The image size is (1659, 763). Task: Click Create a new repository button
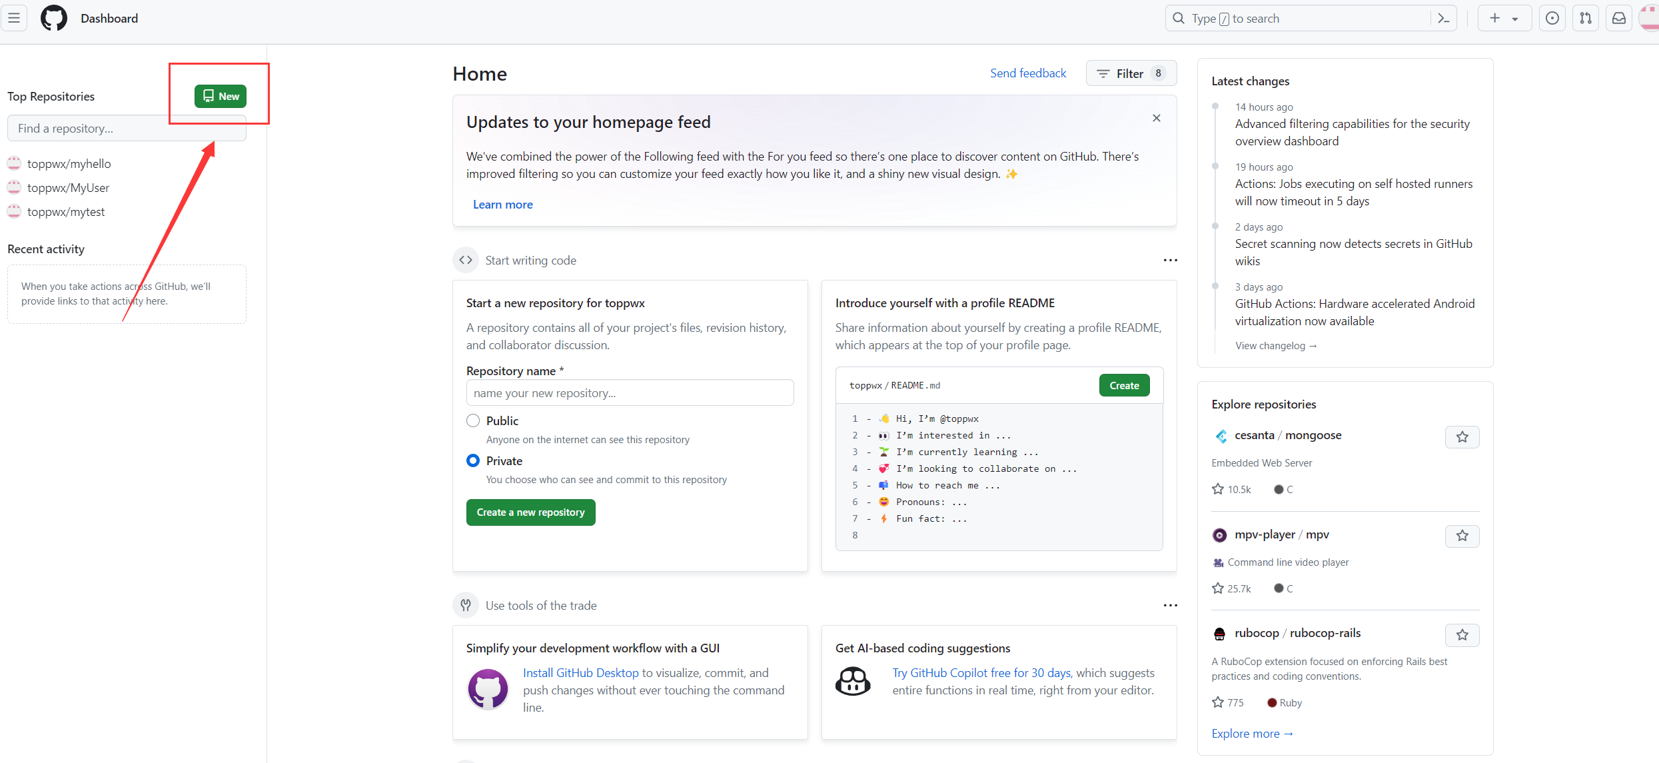click(531, 512)
